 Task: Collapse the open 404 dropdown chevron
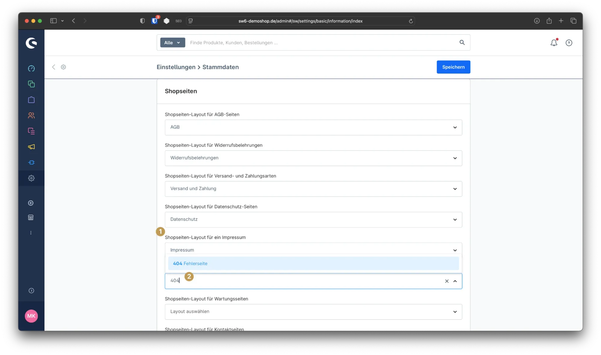[455, 281]
